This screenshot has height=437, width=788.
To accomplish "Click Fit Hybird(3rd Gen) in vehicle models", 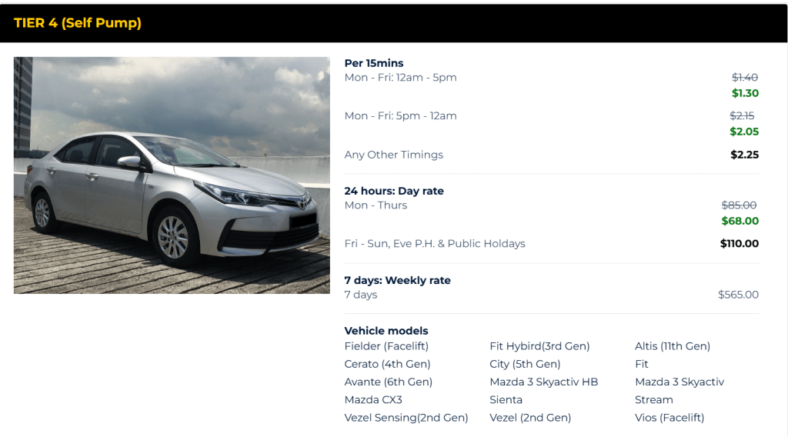I will click(x=539, y=346).
